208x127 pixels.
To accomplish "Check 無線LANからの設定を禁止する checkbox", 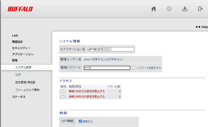I will click(x=63, y=91).
